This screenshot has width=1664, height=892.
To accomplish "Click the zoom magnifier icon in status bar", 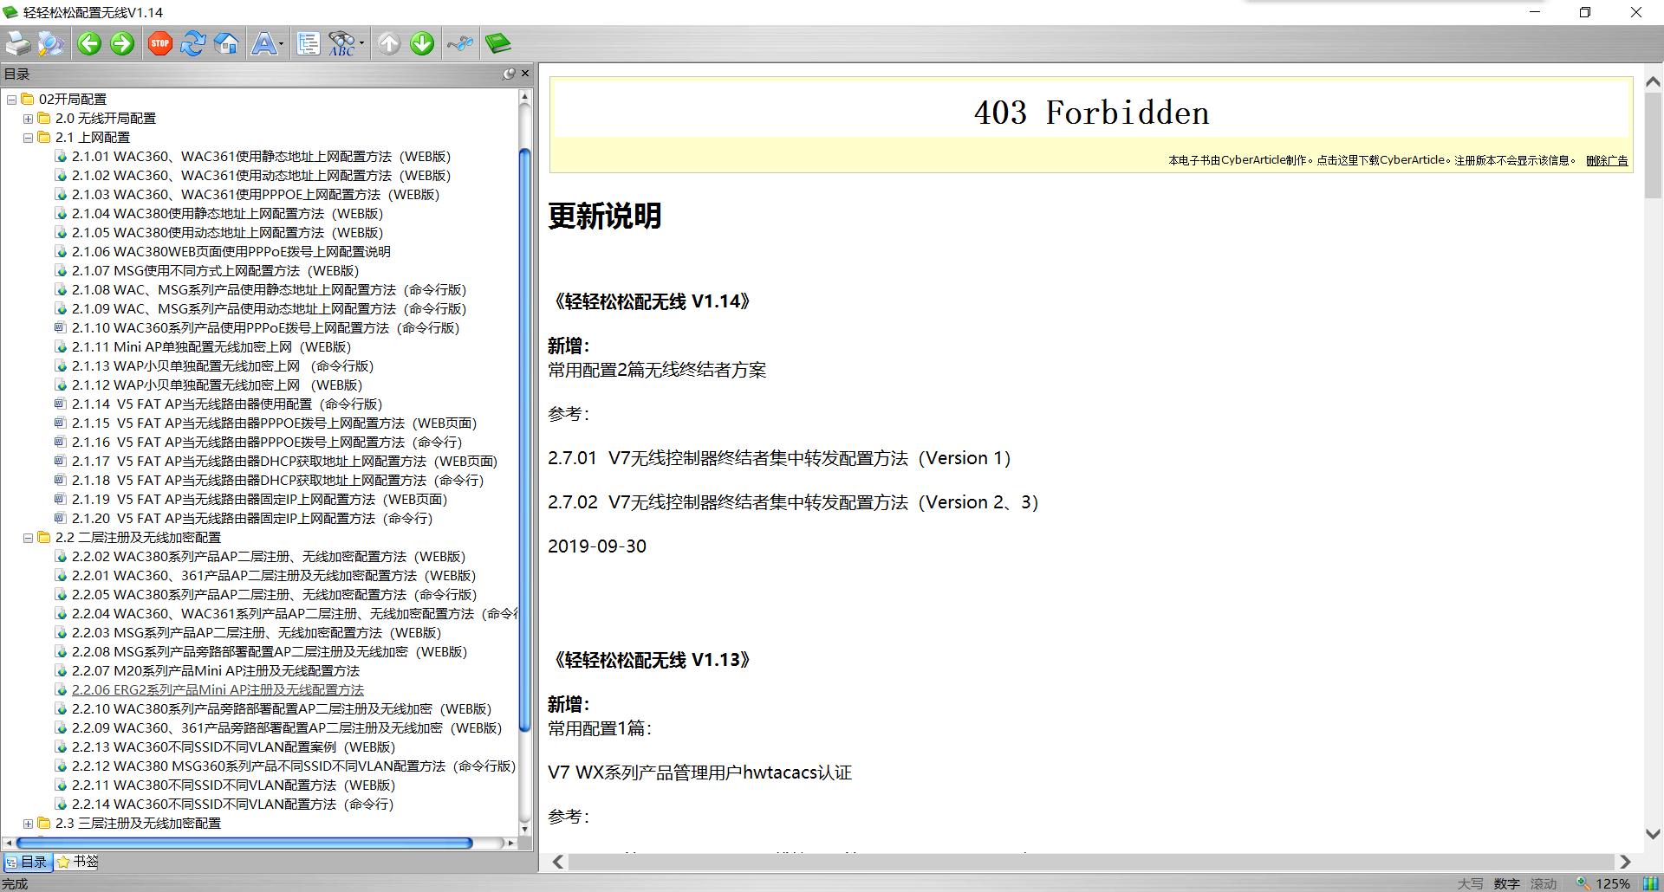I will (1583, 883).
